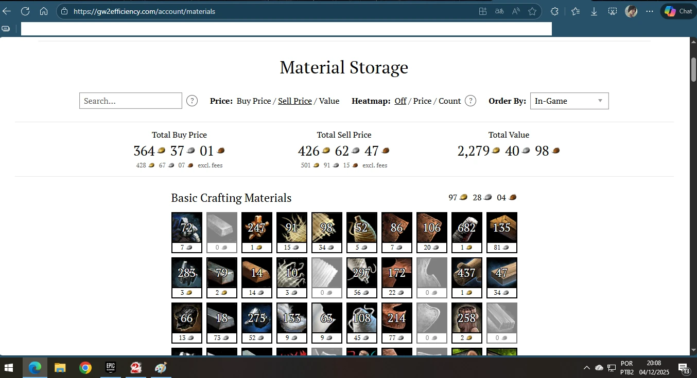This screenshot has height=378, width=697.
Task: Turn on the Price heatmap option
Action: 422,101
